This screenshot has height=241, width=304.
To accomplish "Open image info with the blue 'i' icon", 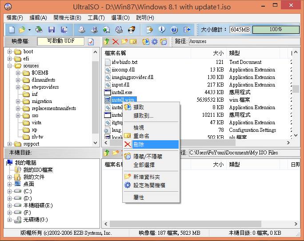I will click(x=162, y=30).
